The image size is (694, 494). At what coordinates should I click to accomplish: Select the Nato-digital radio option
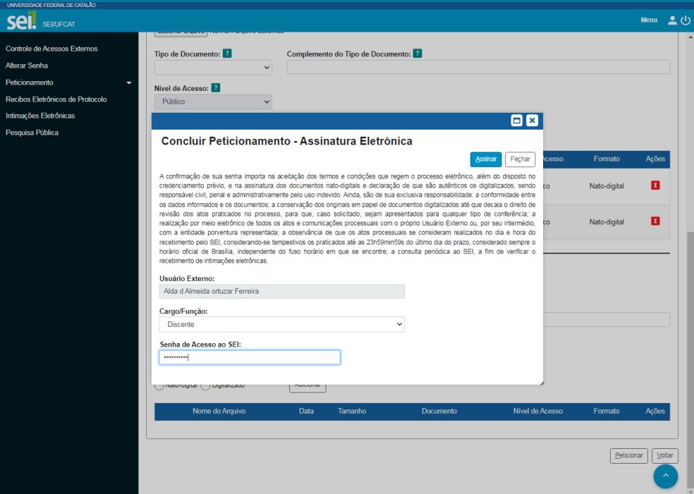coord(159,385)
